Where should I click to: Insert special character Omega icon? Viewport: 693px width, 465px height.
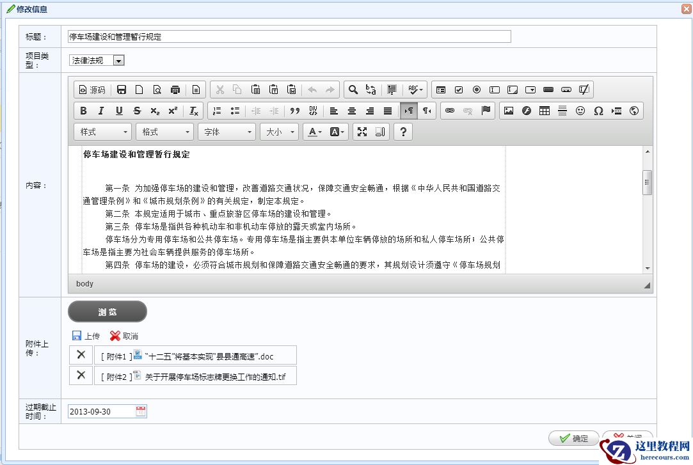[598, 111]
